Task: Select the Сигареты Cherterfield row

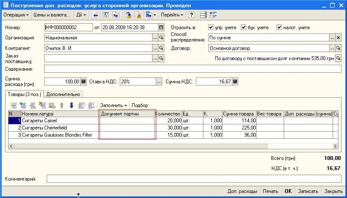Action: click(173, 128)
